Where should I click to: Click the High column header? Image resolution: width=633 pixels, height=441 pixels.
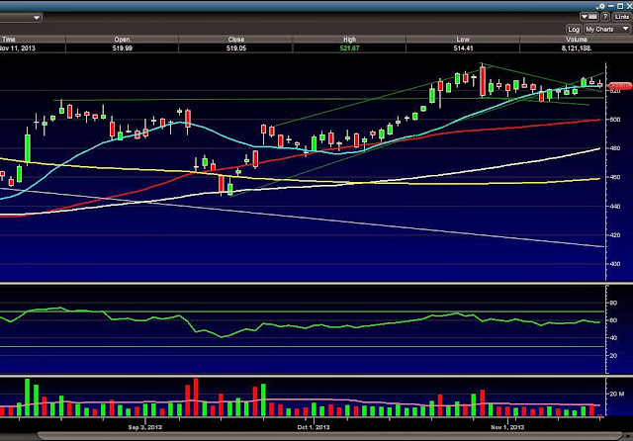tap(349, 40)
